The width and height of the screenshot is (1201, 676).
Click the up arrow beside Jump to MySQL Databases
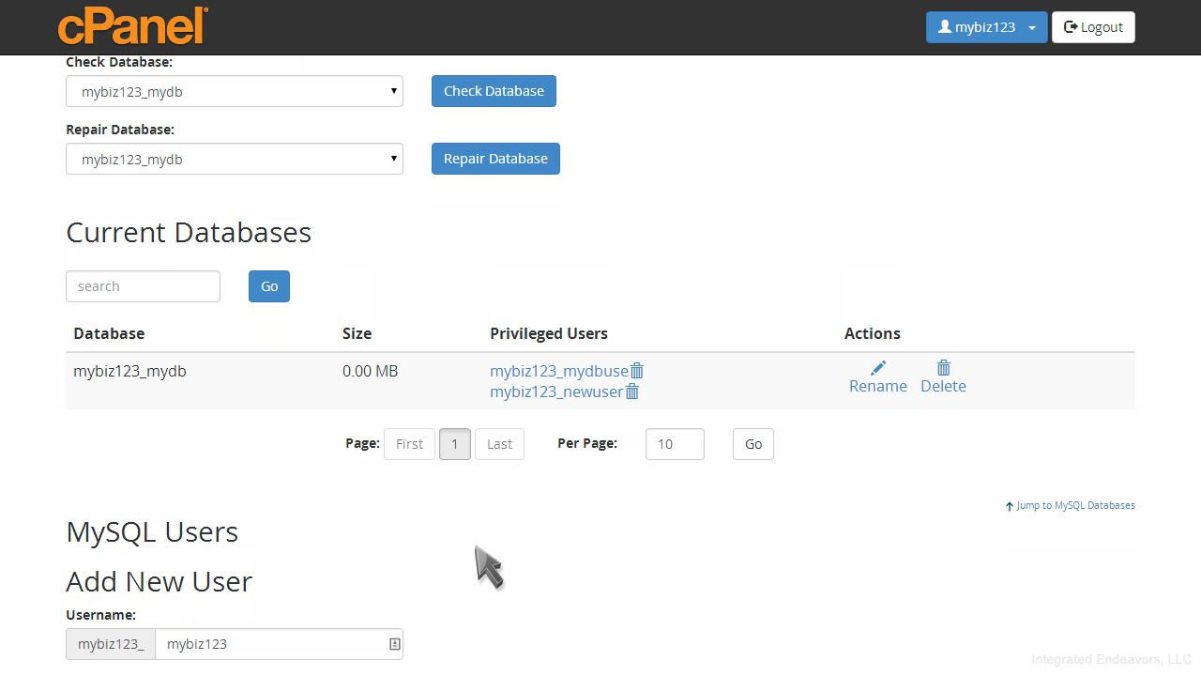(1010, 506)
